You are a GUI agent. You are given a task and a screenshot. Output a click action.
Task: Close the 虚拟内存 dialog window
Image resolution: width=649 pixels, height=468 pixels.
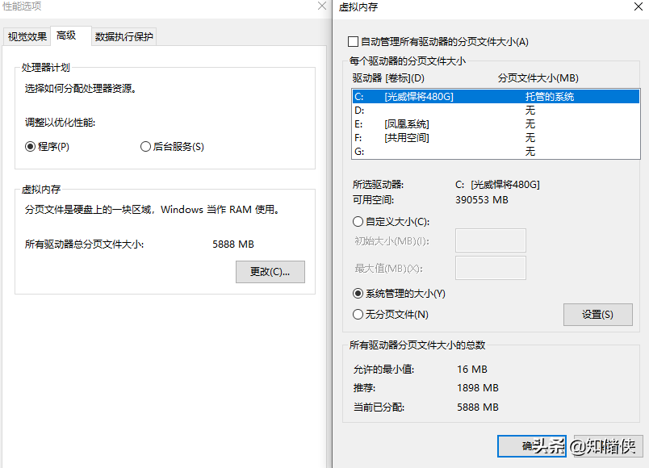(x=639, y=7)
